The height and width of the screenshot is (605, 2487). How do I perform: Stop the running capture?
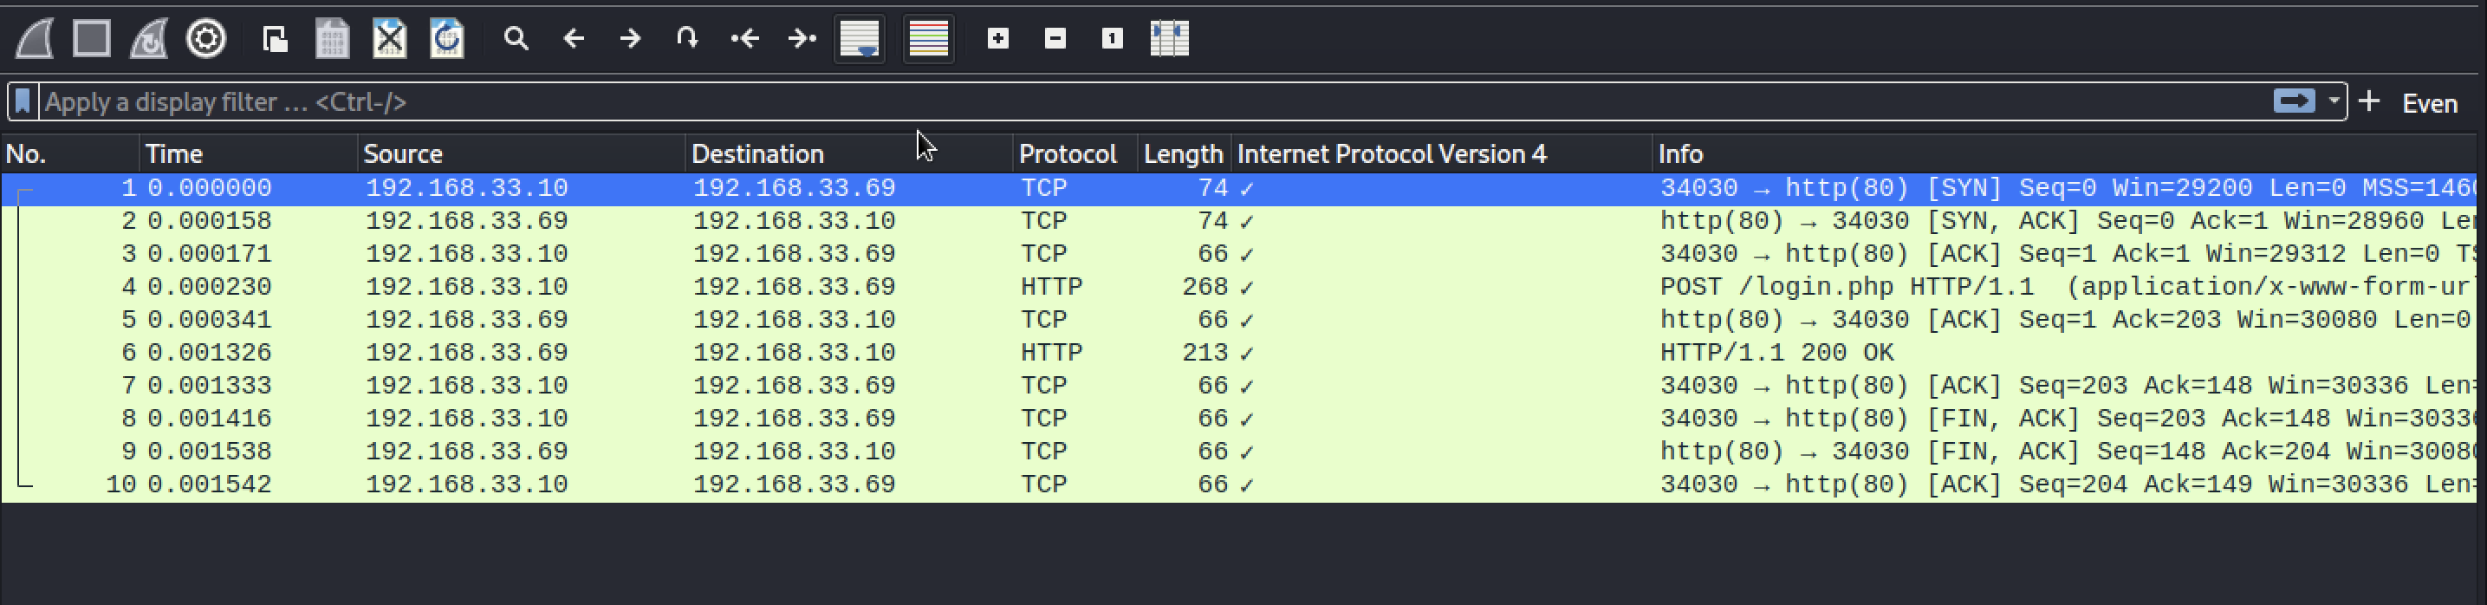click(92, 39)
